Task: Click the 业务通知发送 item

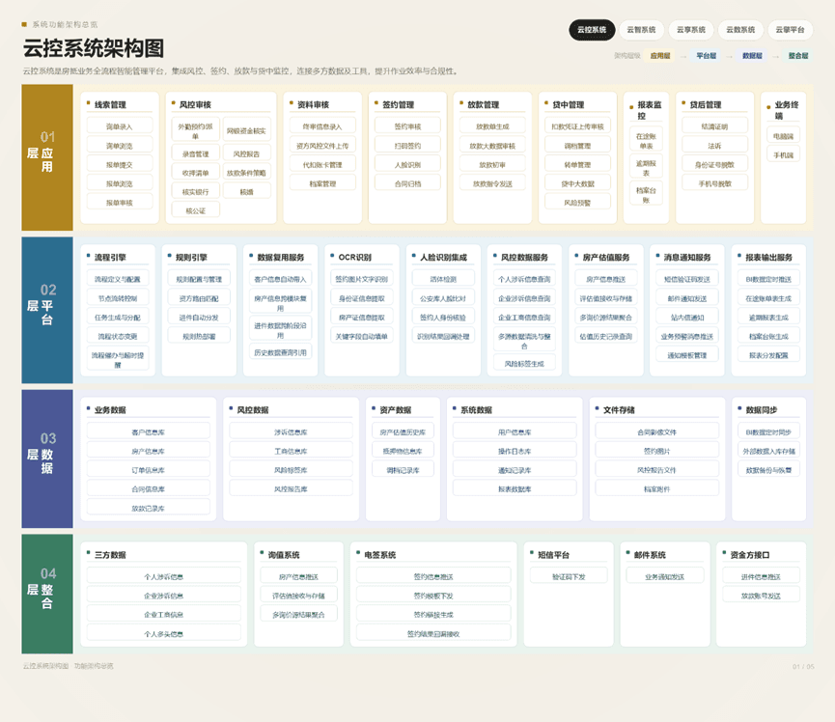Action: (x=664, y=576)
